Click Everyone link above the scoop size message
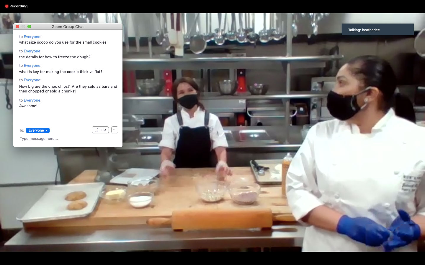Viewport: 425px width, 265px height. point(32,37)
